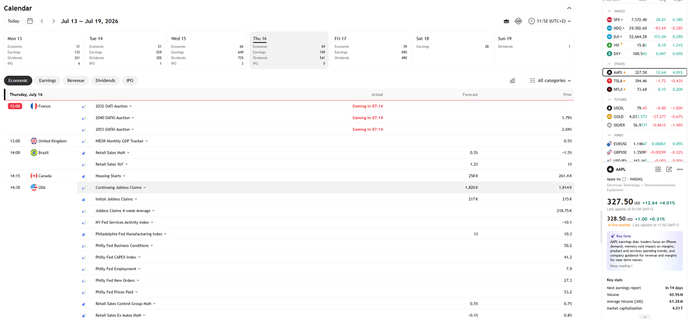Select NDQ in the watchlist

[645, 28]
